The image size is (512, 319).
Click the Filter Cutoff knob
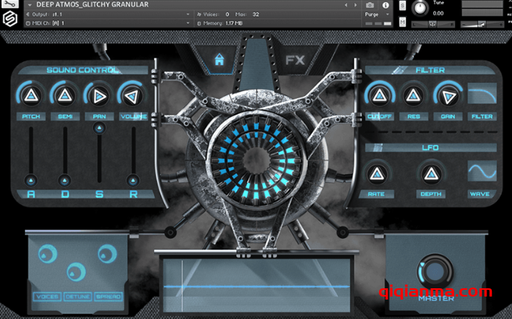click(x=378, y=95)
